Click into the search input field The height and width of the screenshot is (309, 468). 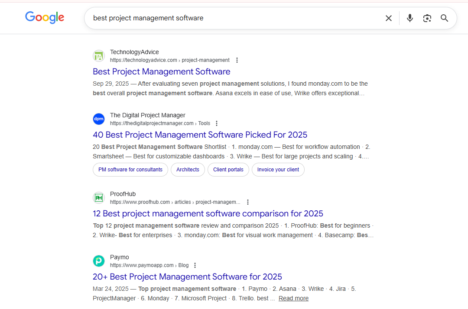pos(236,18)
